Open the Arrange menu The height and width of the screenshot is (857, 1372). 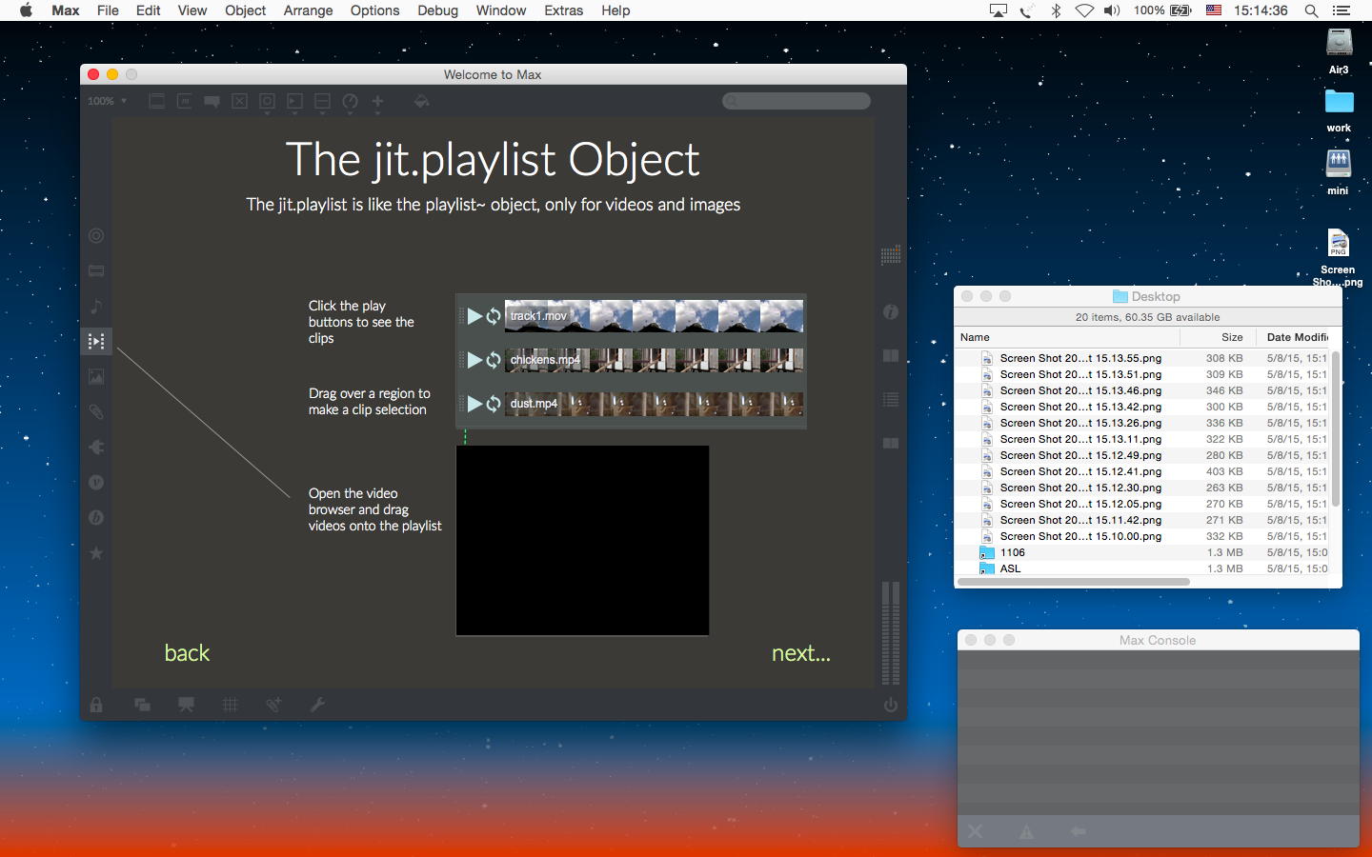[308, 10]
